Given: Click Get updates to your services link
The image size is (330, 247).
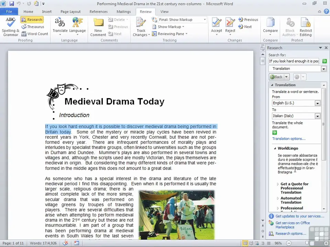Looking at the screenshot, I should coord(300,216).
